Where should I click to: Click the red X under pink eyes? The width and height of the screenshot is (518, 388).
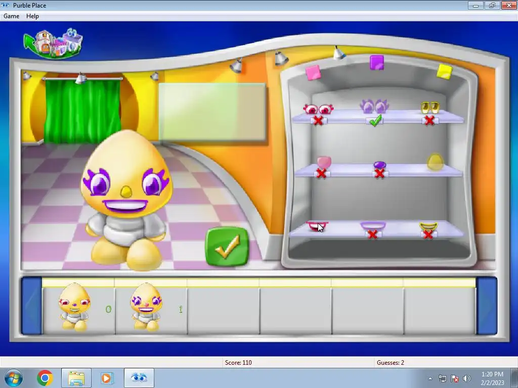pyautogui.click(x=318, y=120)
